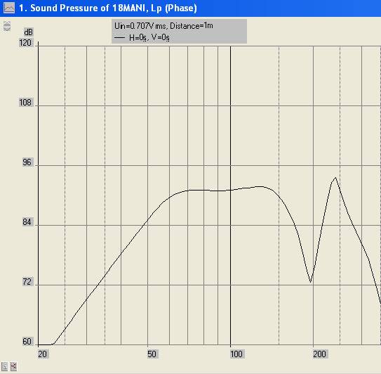Click the 200 Hz frequency axis label

point(320,354)
